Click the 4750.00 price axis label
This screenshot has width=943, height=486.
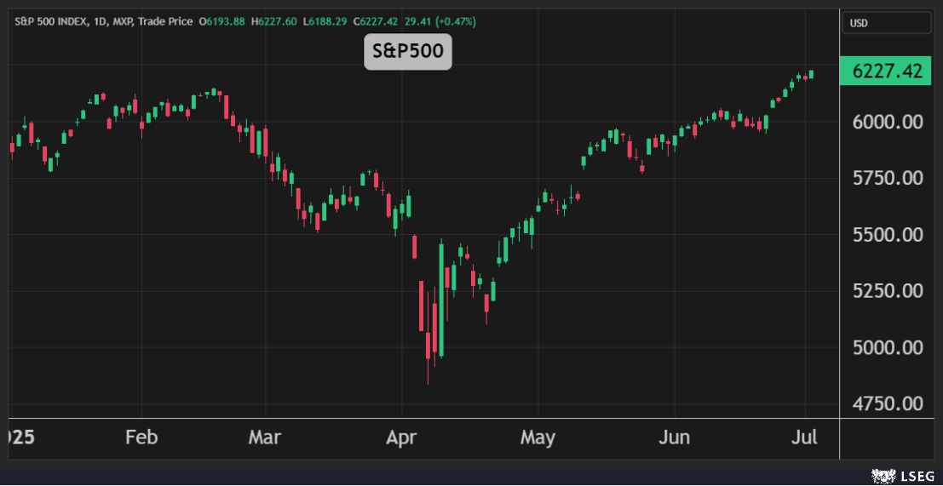888,403
